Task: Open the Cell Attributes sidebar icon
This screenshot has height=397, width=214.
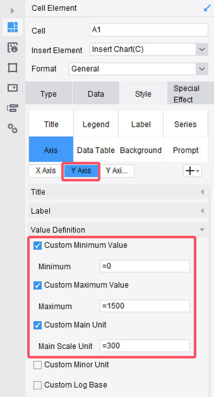Action: (13, 48)
